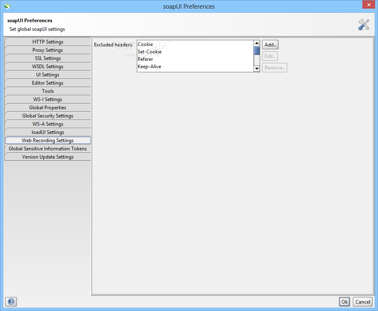Close the soapUI Preferences window
The height and width of the screenshot is (311, 378).
tap(369, 5)
